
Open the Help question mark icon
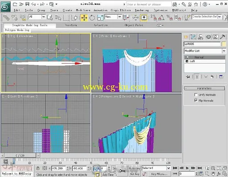pyautogui.click(x=205, y=4)
